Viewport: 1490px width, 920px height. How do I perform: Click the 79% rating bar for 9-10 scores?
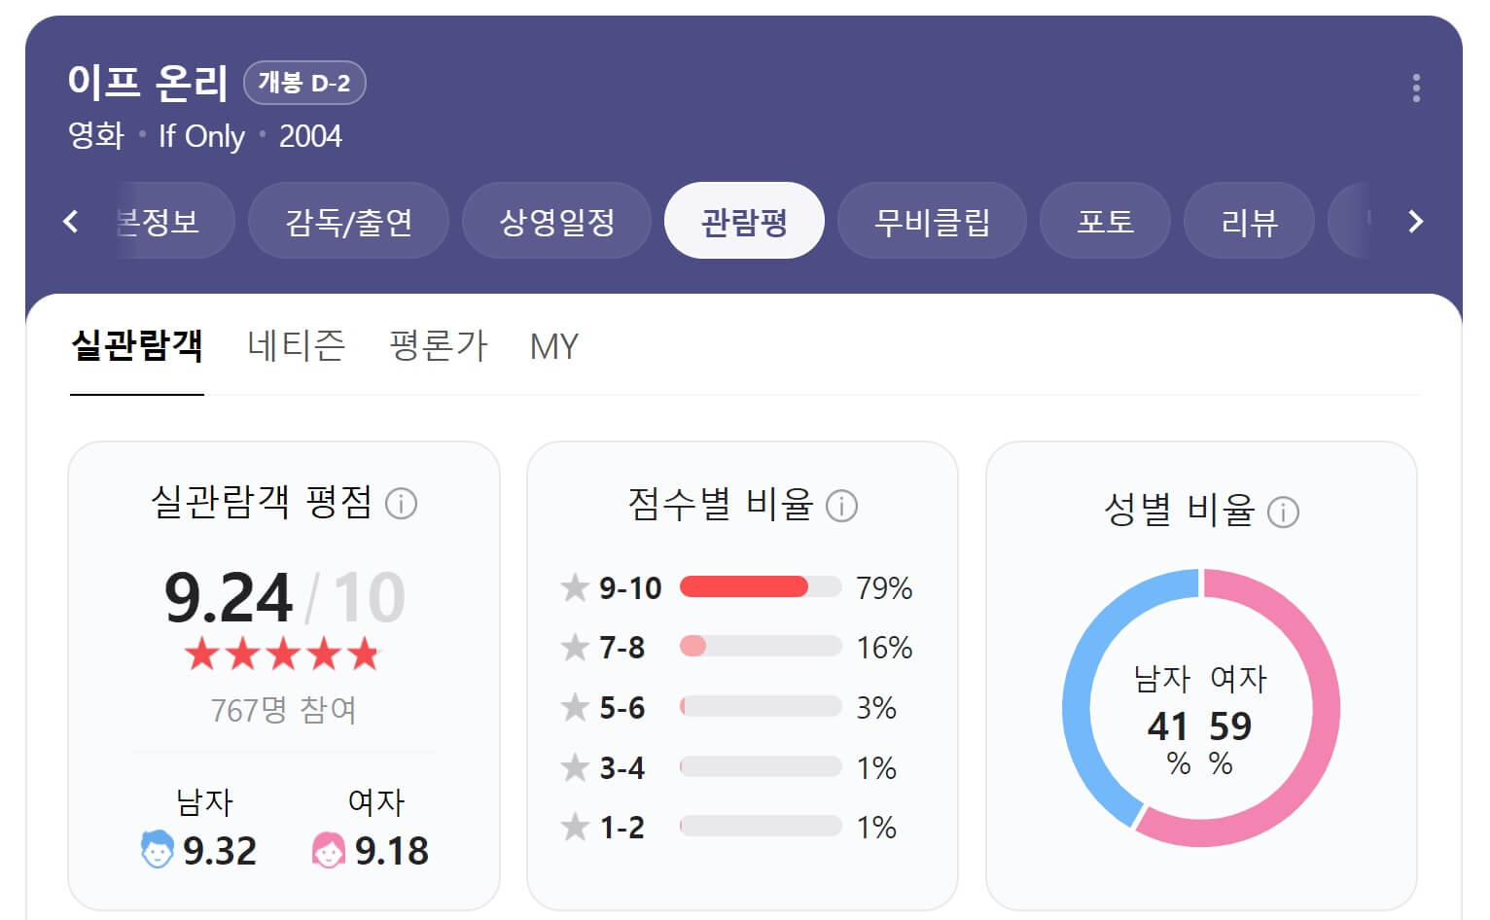(x=745, y=587)
